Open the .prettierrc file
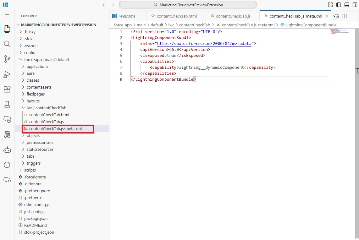 pyautogui.click(x=33, y=198)
